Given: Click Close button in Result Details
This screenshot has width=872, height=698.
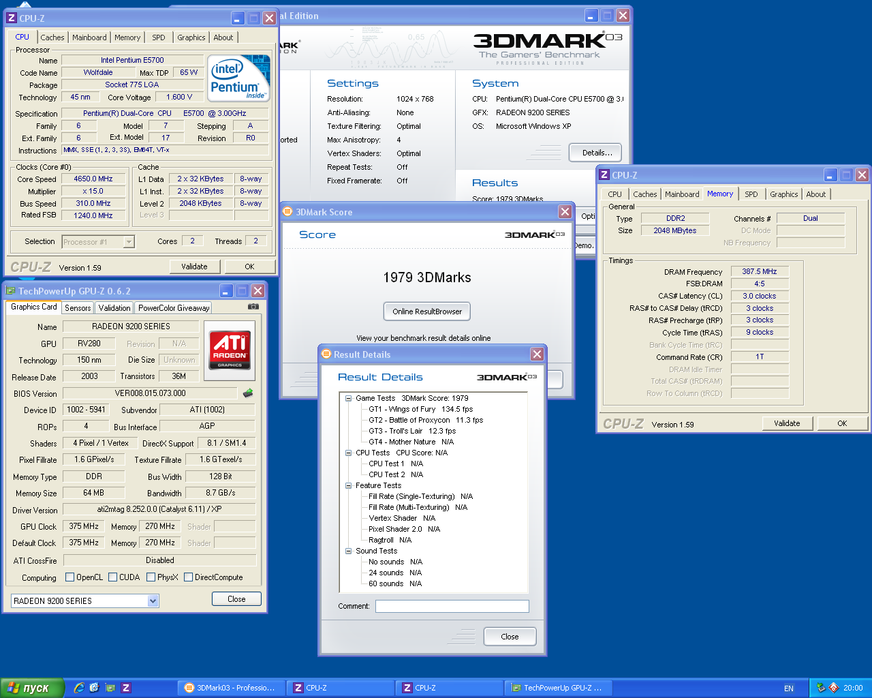Looking at the screenshot, I should [510, 637].
